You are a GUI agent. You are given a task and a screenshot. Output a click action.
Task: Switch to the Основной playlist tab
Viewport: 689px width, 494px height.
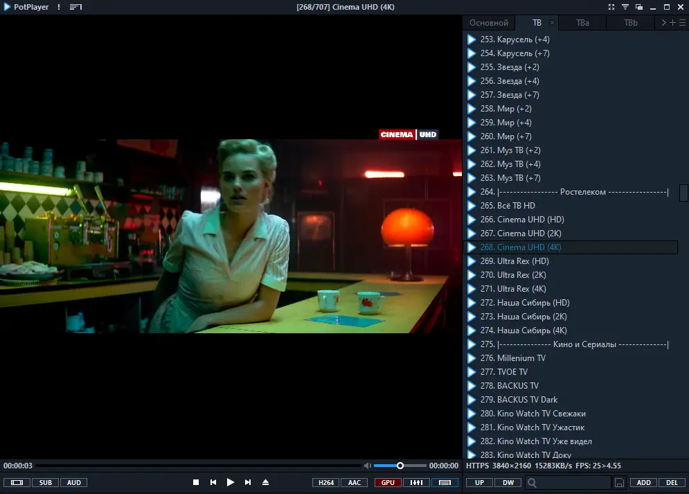click(489, 22)
